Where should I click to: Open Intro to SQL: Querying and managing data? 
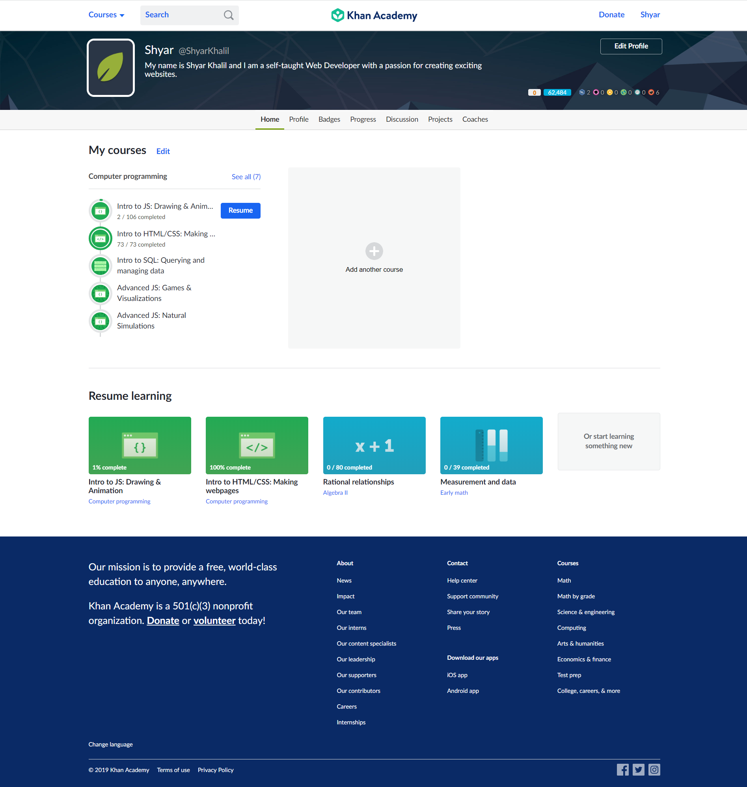point(161,265)
